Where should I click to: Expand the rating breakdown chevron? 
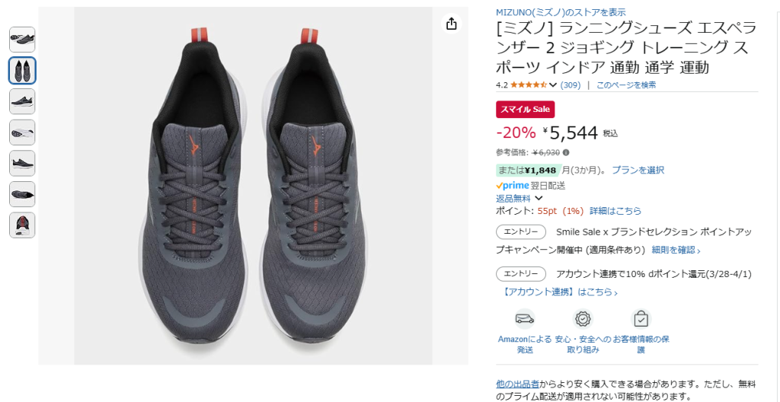pyautogui.click(x=553, y=85)
